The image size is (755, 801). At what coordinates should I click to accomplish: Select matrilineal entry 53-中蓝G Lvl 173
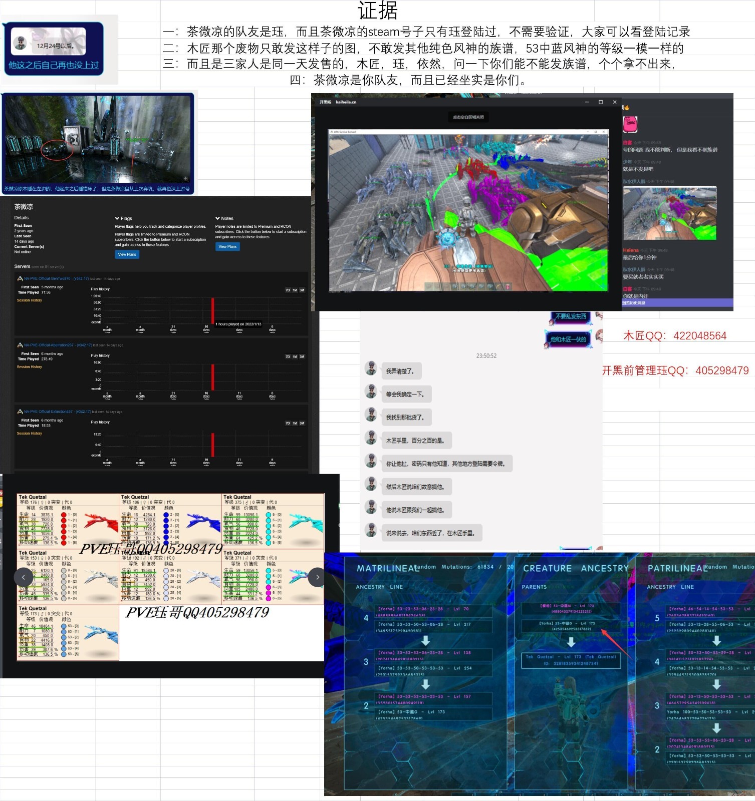[434, 714]
